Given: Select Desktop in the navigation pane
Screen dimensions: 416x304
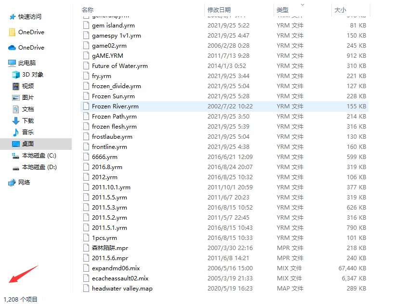Looking at the screenshot, I should 28,144.
